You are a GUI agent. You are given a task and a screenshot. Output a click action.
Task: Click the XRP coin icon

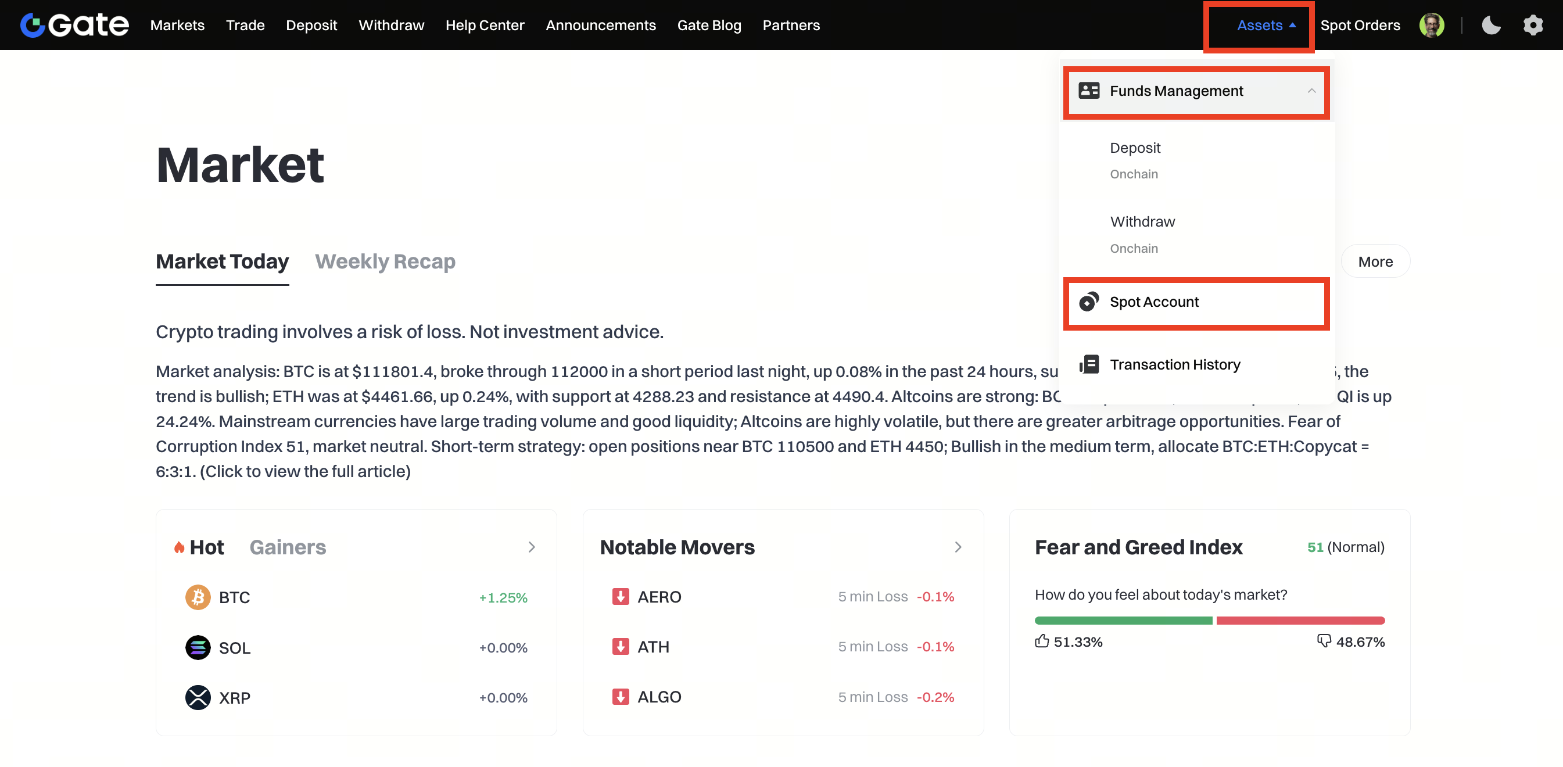(x=198, y=697)
